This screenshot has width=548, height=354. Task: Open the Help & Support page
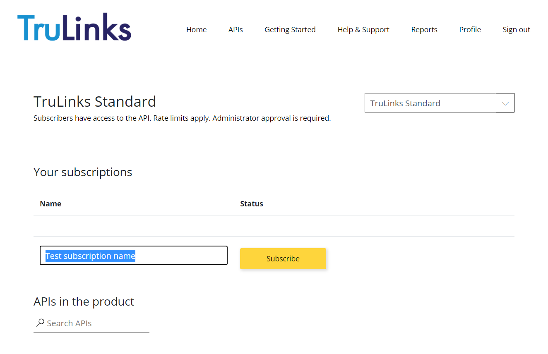363,30
